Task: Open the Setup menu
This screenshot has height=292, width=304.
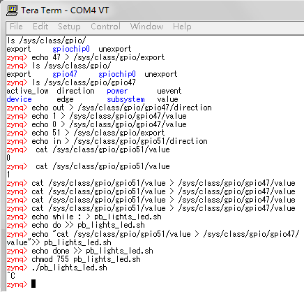Action: (69, 27)
